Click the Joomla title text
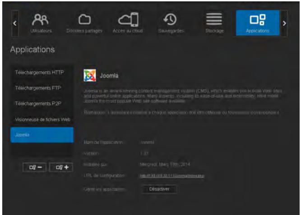This screenshot has height=215, width=301. 109,75
